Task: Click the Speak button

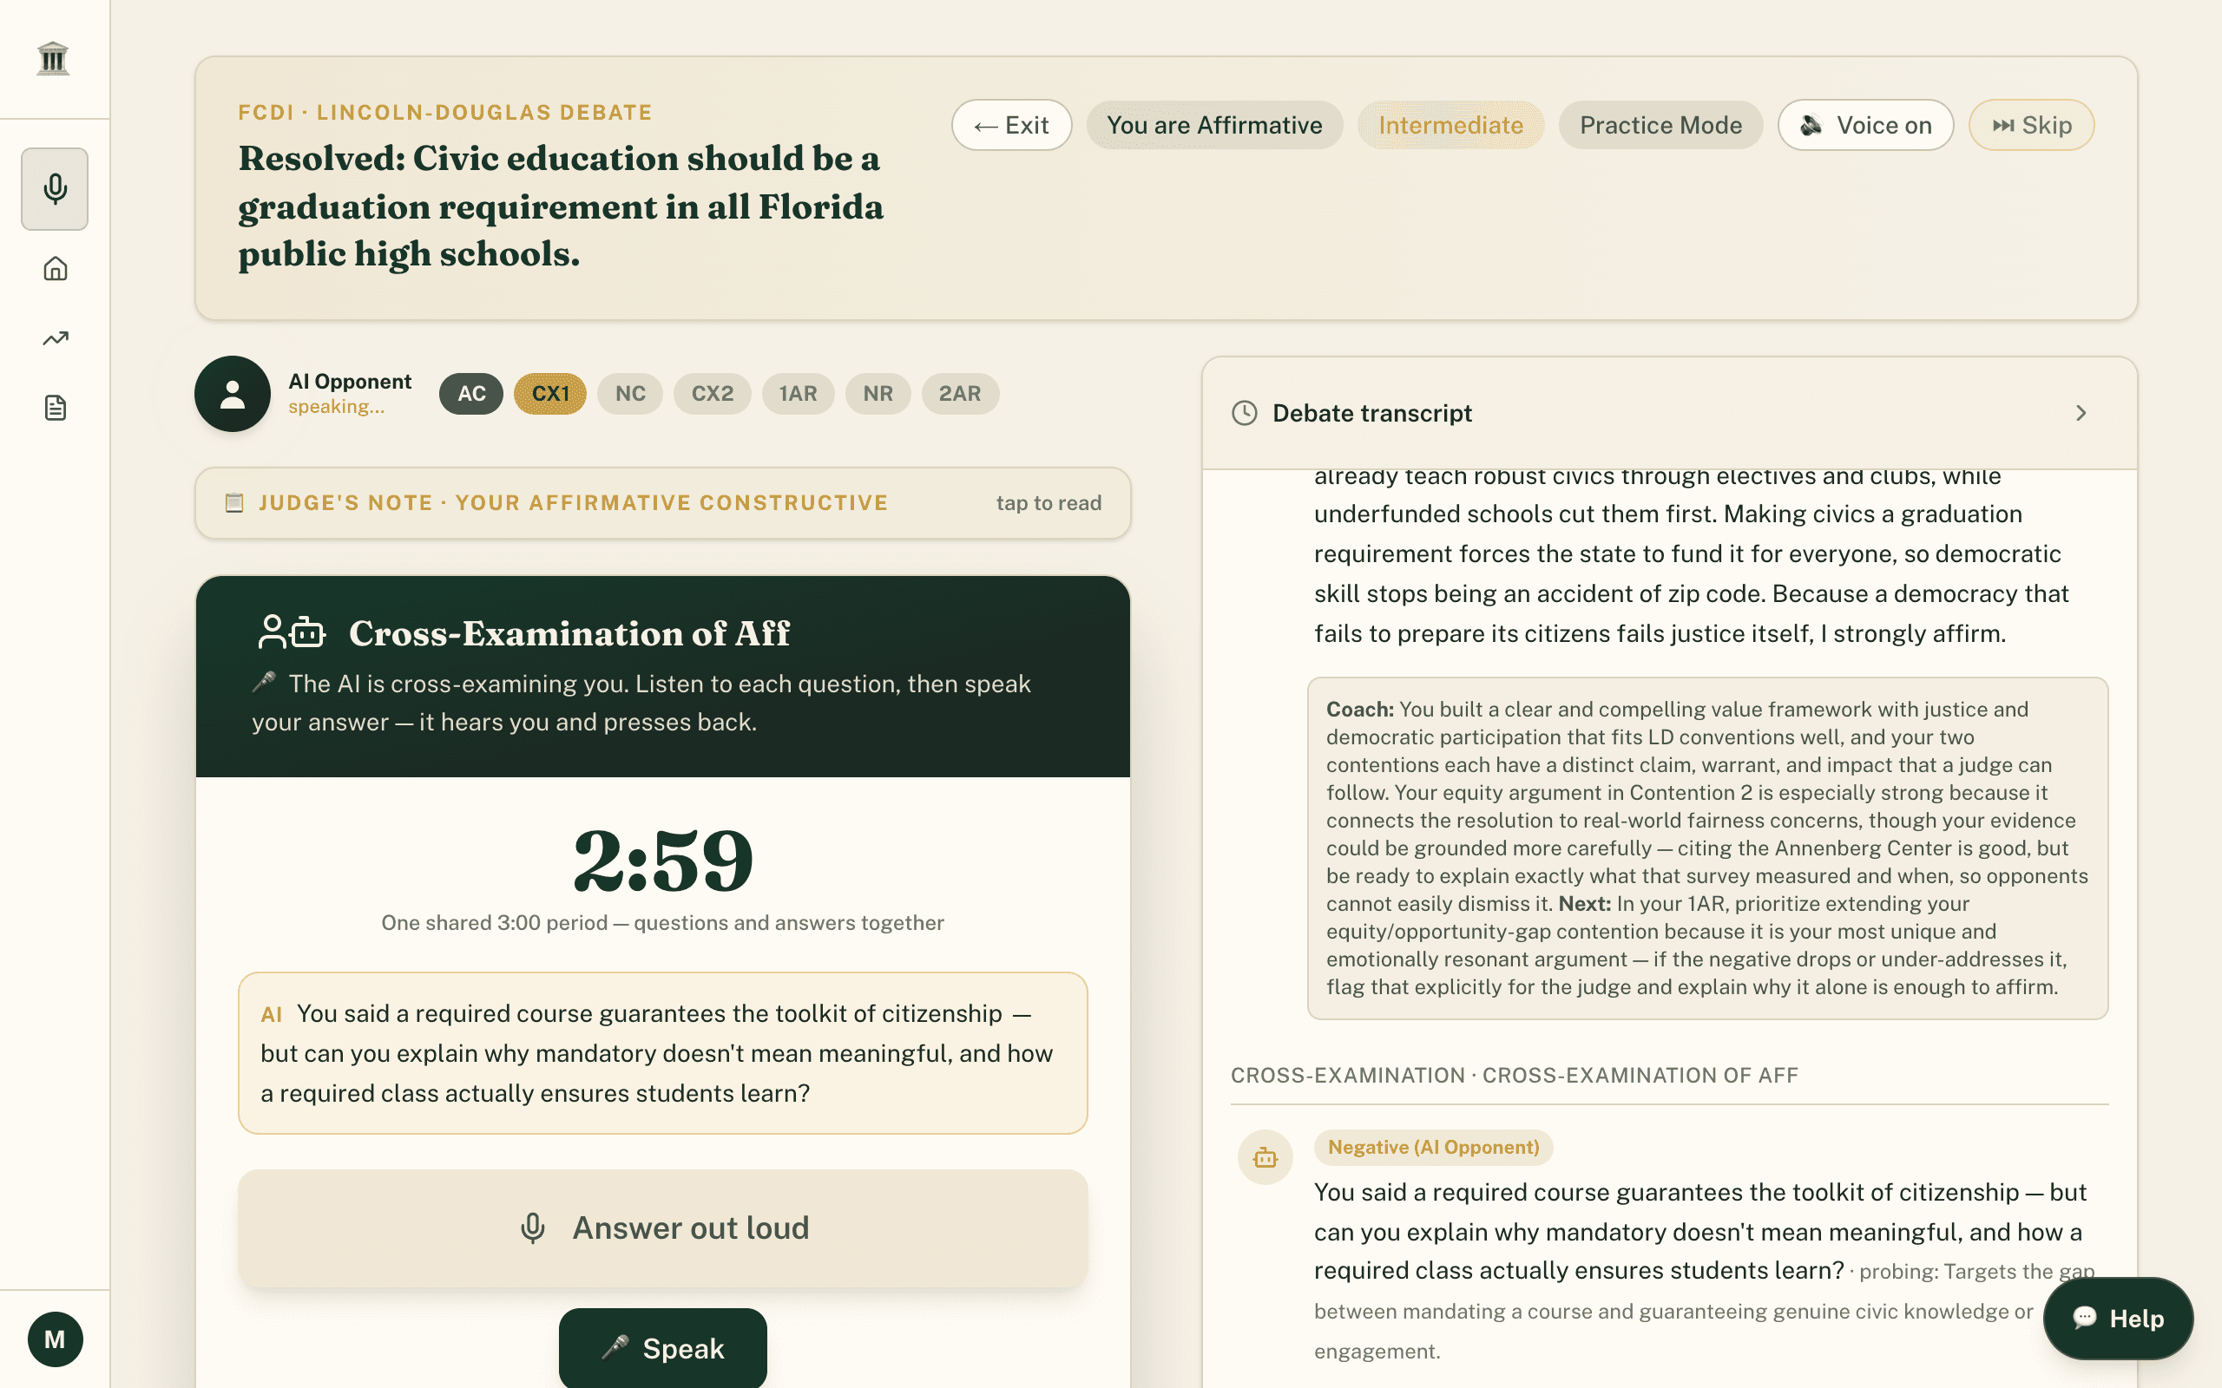Action: 663,1347
